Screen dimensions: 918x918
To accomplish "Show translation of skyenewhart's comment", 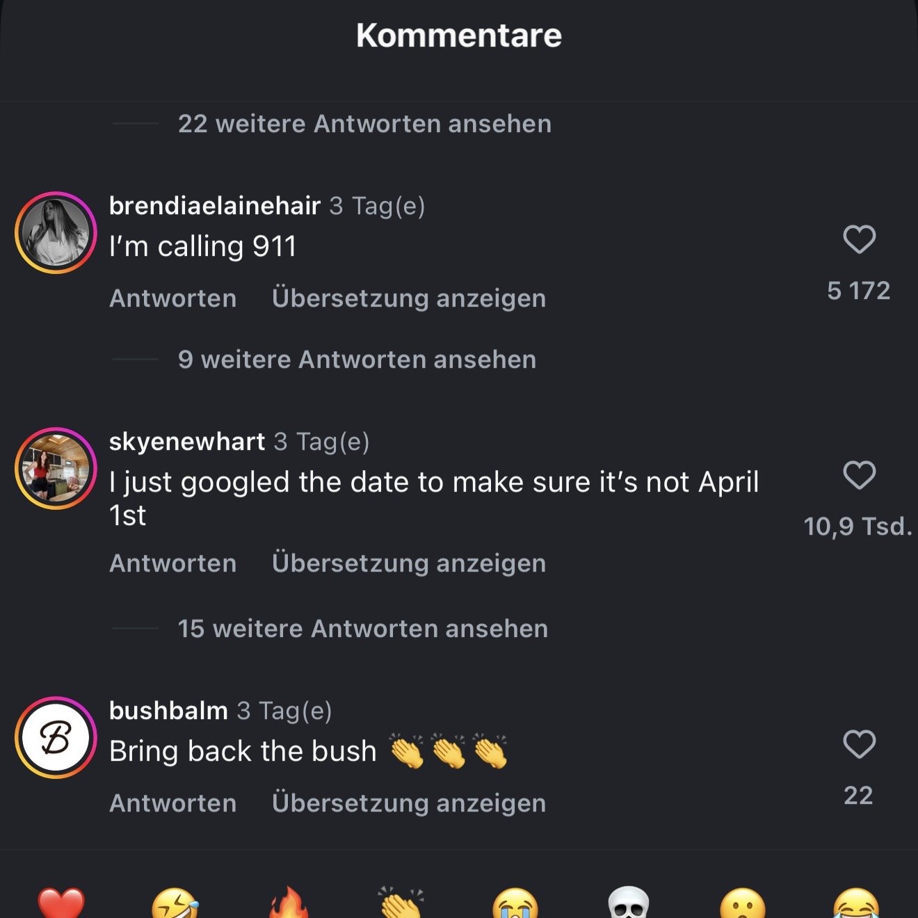I will tap(408, 563).
